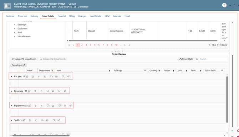Delete via trash icon in the Beverage row
The width and height of the screenshot is (239, 137).
35,91
